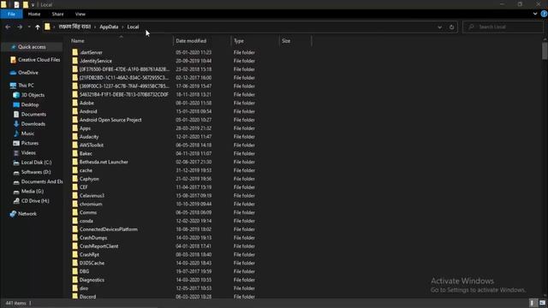Click the Diagnostics folder icon
Screen dimensions: 548x308
point(75,280)
